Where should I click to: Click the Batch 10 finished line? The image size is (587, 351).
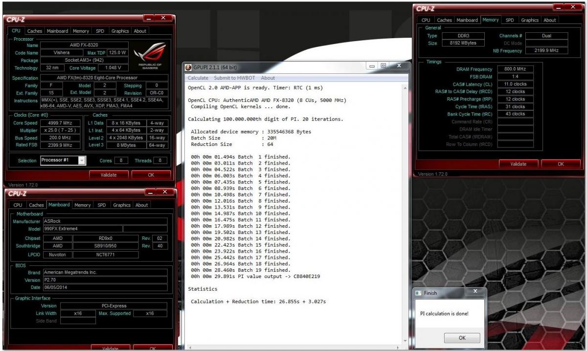point(240,213)
